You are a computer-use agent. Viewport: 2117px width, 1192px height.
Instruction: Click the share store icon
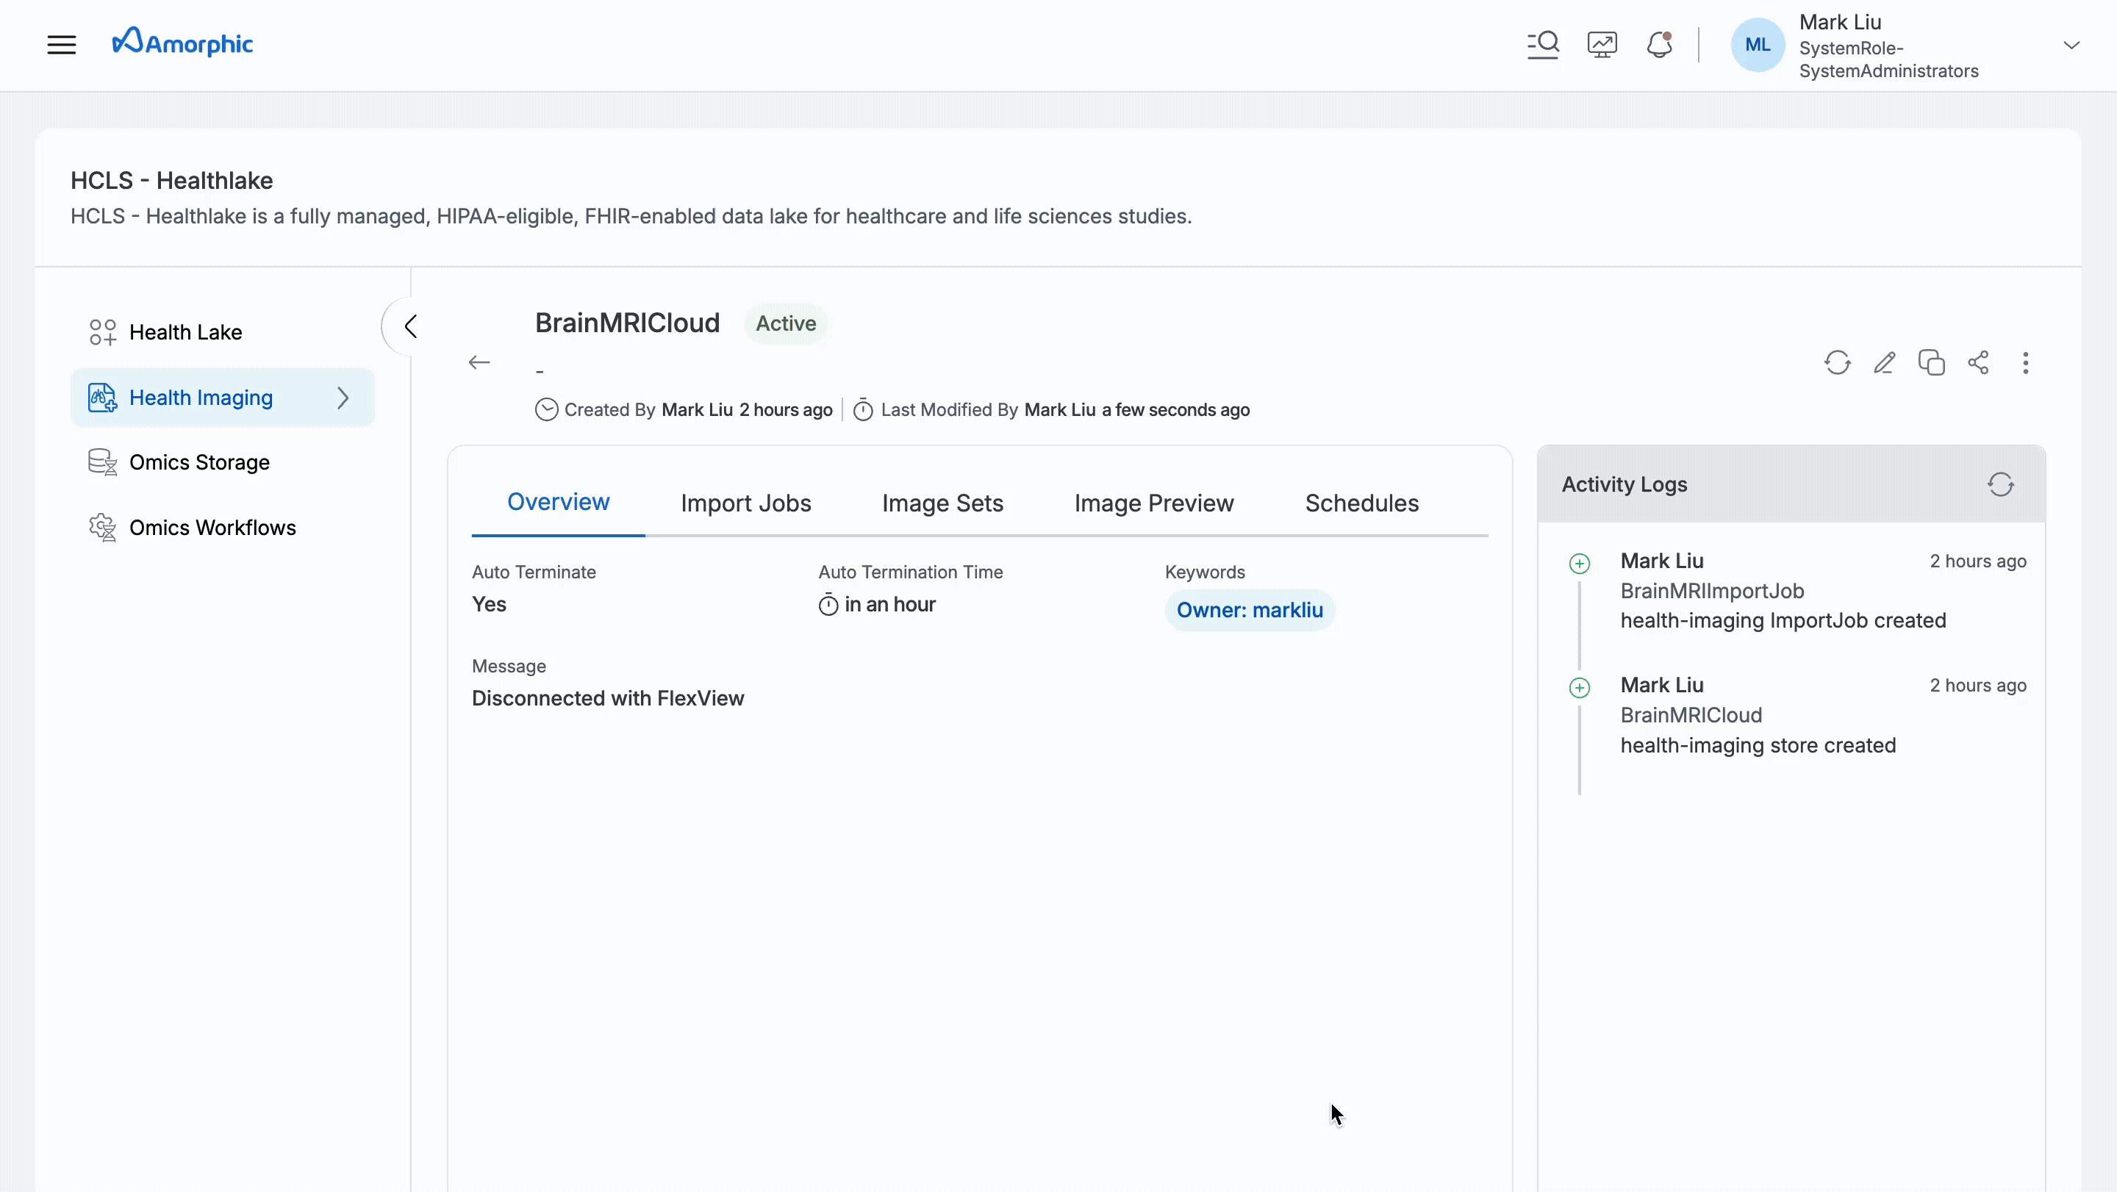click(1978, 362)
